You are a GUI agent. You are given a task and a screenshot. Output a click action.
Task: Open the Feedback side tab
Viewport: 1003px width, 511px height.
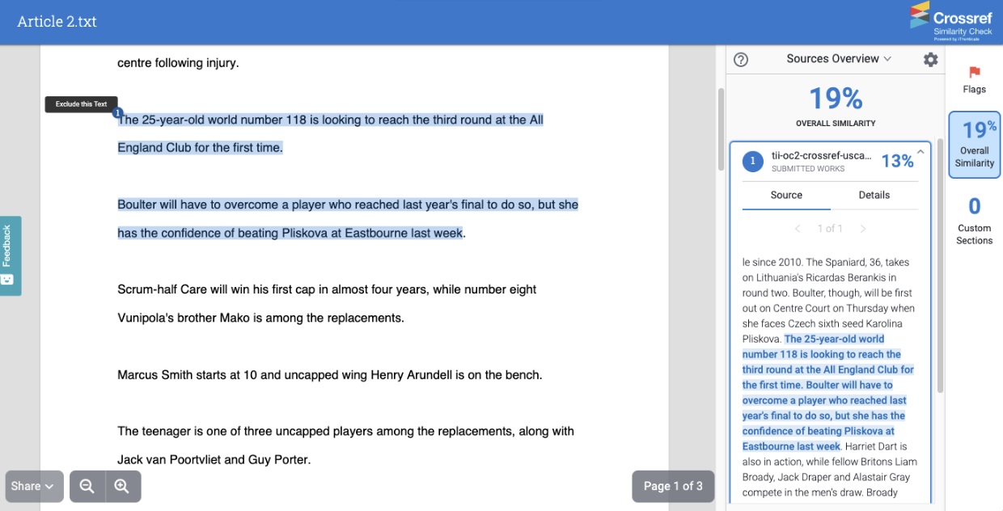(10, 255)
